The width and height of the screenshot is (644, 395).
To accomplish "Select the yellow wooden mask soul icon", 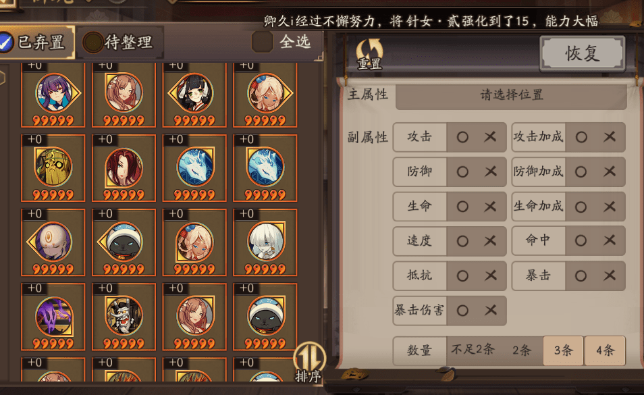I will click(x=53, y=168).
